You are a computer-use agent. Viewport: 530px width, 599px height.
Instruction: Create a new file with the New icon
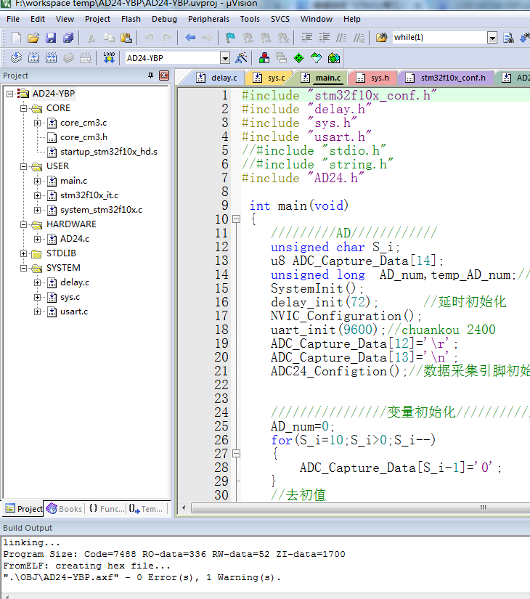point(16,38)
